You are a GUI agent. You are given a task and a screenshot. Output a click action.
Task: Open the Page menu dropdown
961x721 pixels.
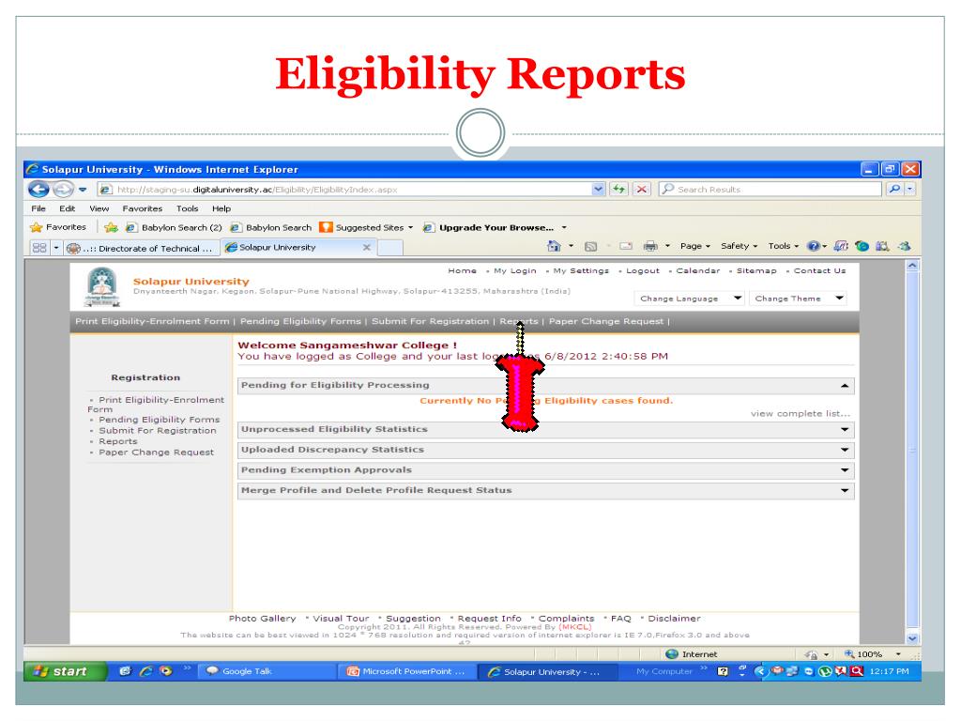coord(695,246)
